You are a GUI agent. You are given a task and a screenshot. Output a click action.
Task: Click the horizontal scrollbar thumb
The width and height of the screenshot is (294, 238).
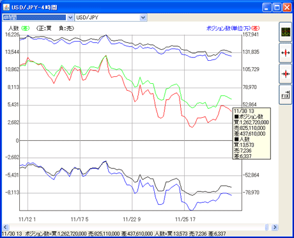pos(267,227)
